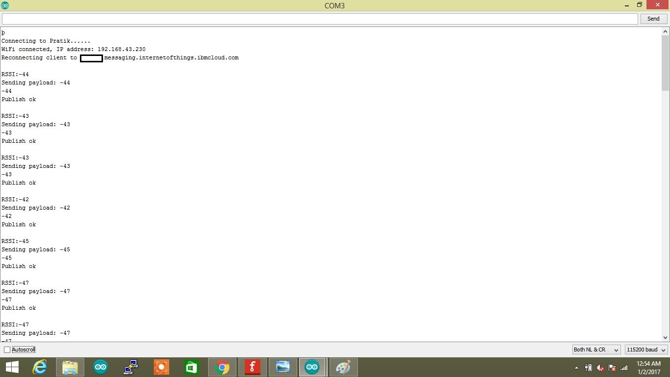The width and height of the screenshot is (670, 377).
Task: Open Internet Explorer from the taskbar
Action: (x=40, y=367)
